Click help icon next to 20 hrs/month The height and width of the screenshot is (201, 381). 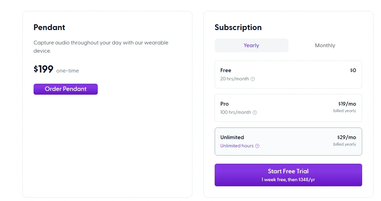pyautogui.click(x=253, y=79)
